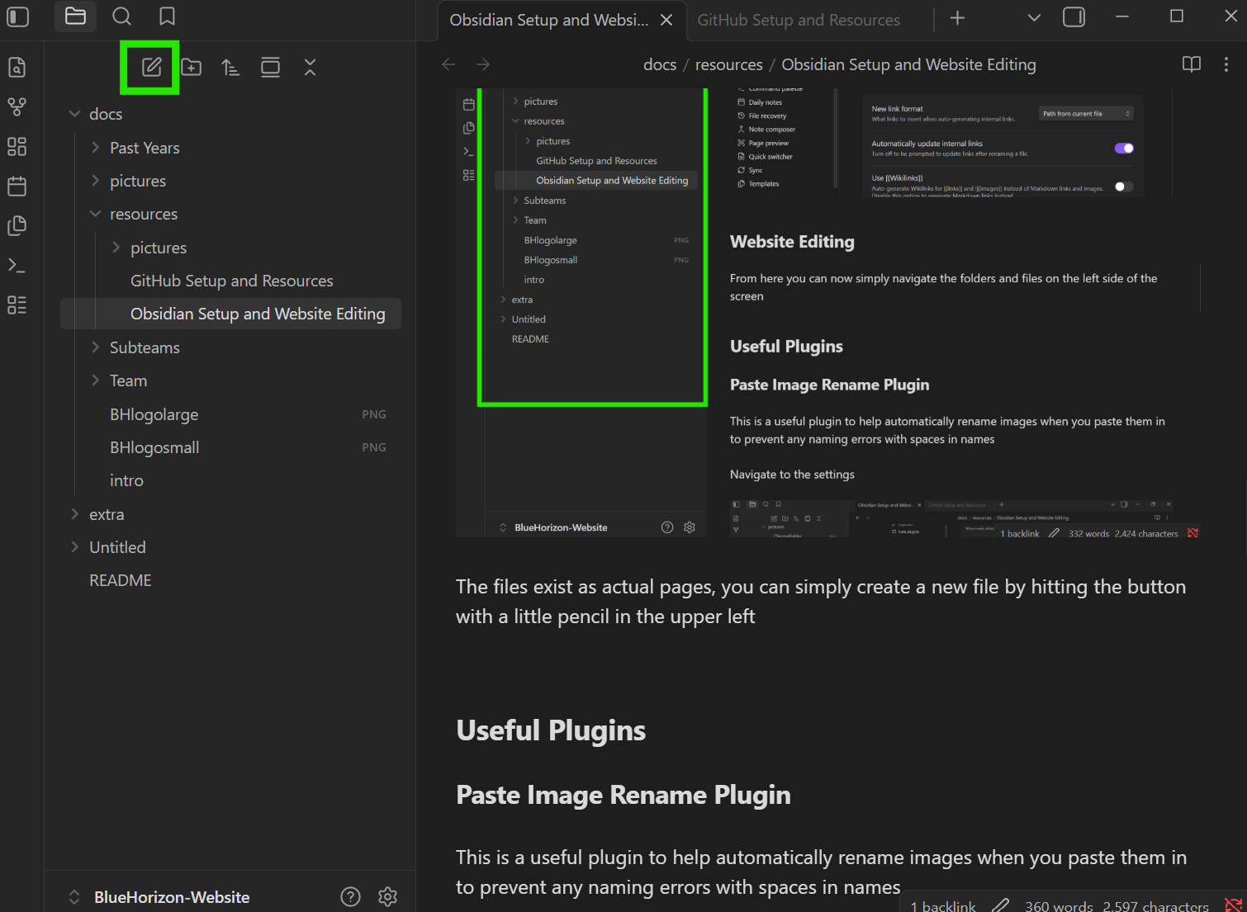The height and width of the screenshot is (912, 1247).
Task: Expand the Past Years folder
Action: (95, 148)
